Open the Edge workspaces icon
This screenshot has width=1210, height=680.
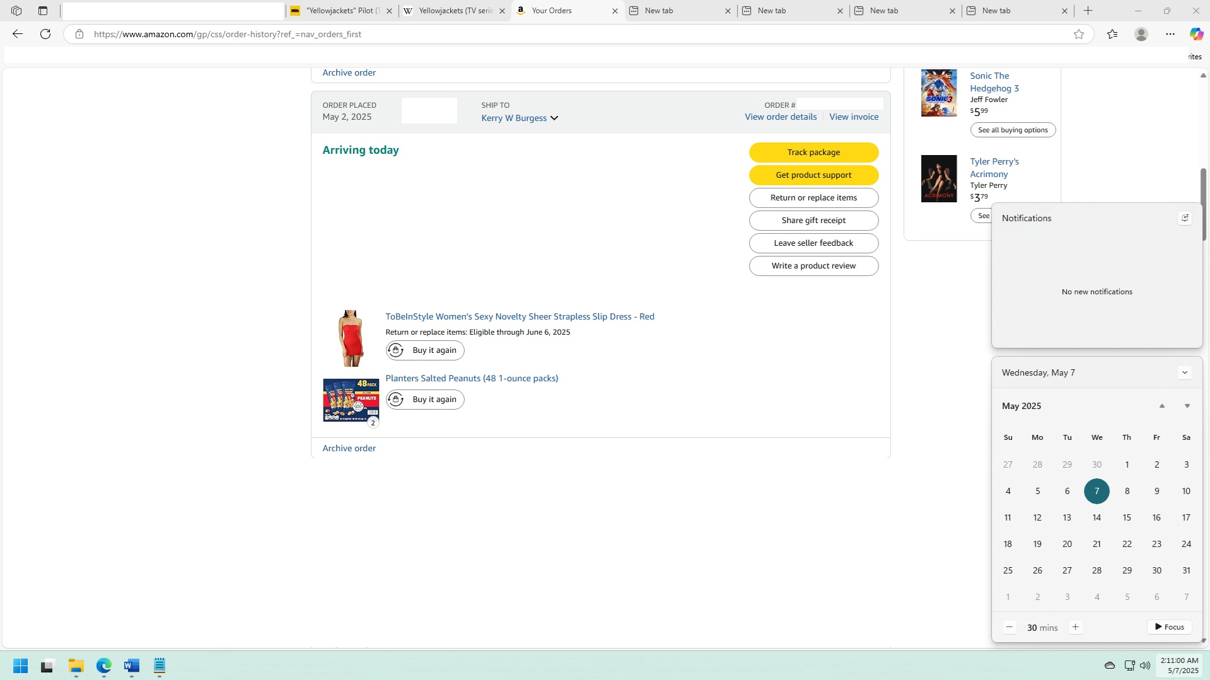point(16,11)
